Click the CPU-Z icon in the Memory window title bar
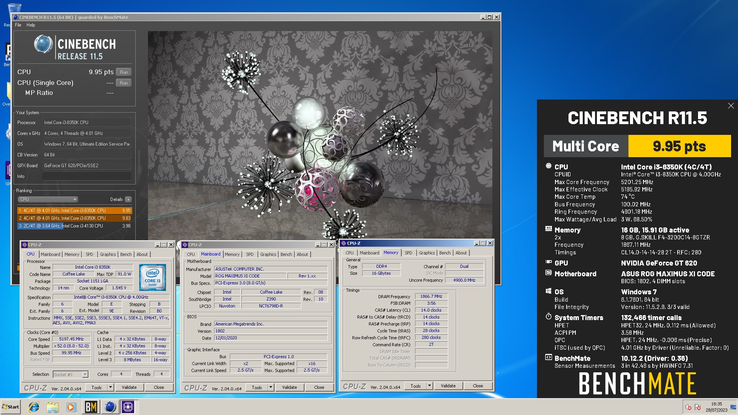The width and height of the screenshot is (738, 415). [343, 243]
